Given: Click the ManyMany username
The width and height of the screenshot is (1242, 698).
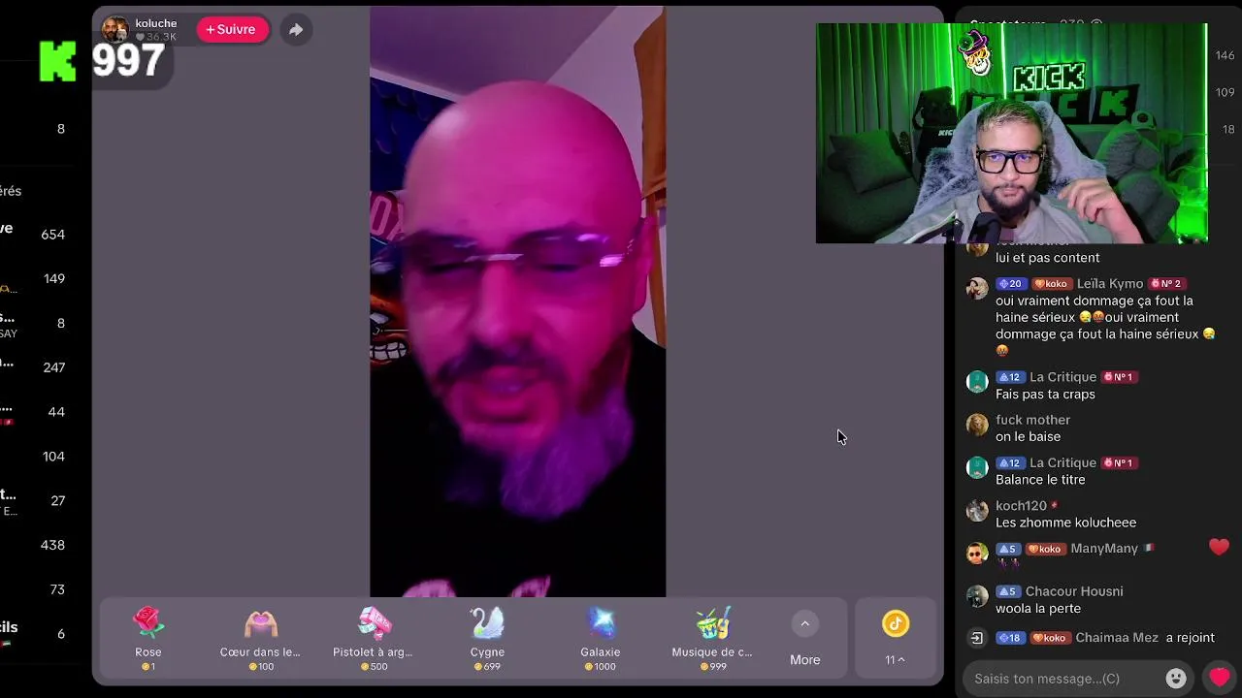Looking at the screenshot, I should click(x=1104, y=549).
